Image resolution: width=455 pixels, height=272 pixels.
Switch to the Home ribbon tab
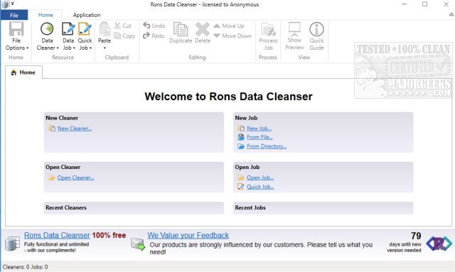45,15
